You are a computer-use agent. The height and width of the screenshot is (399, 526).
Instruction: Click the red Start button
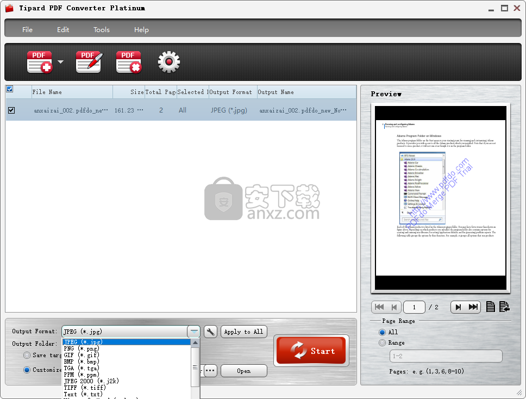point(311,351)
